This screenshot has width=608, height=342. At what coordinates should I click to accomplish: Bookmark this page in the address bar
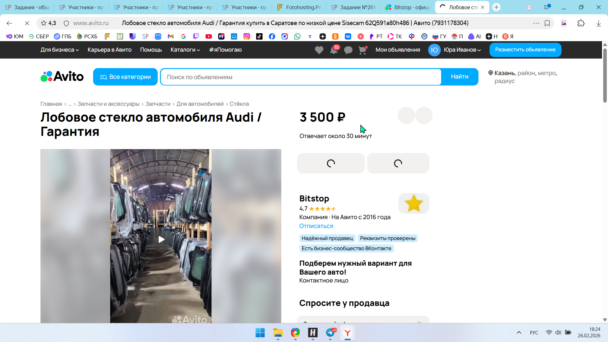click(x=547, y=23)
